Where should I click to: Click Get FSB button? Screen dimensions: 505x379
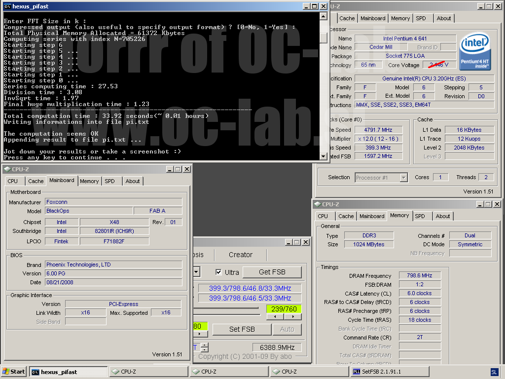coord(272,272)
